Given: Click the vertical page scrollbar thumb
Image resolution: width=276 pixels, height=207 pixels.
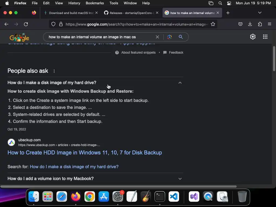Looking at the screenshot, I should click(x=274, y=58).
